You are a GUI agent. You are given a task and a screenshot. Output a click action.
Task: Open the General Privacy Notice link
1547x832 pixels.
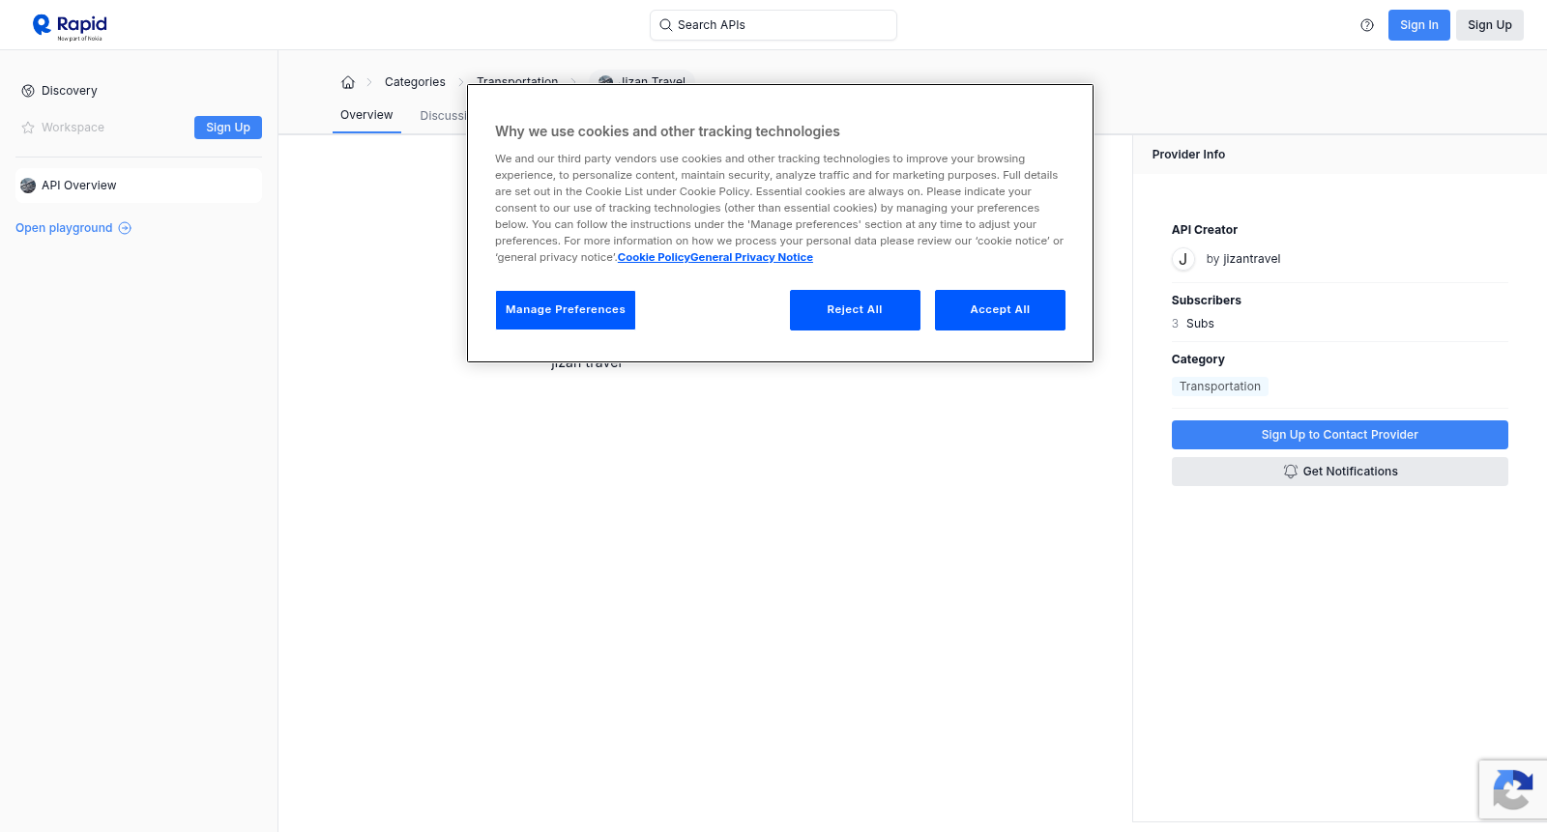click(751, 257)
